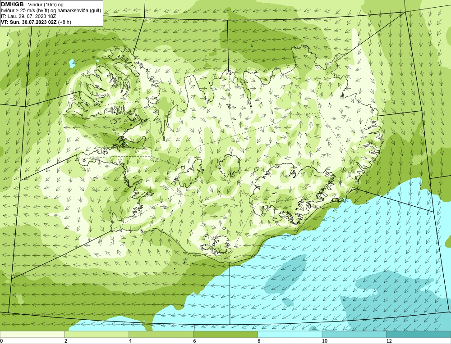Click the 4–6 m/s green legend swatch
451x344 pixels.
click(x=161, y=334)
